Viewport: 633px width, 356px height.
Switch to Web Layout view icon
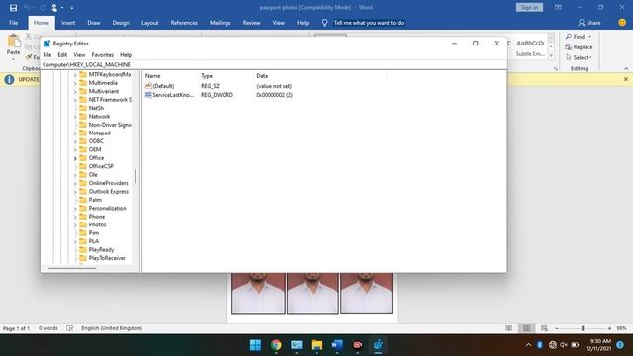(x=544, y=328)
